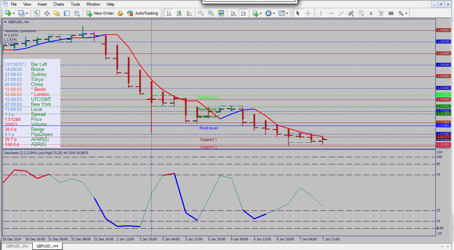Click the New Order button
The image size is (454, 250).
click(x=100, y=13)
